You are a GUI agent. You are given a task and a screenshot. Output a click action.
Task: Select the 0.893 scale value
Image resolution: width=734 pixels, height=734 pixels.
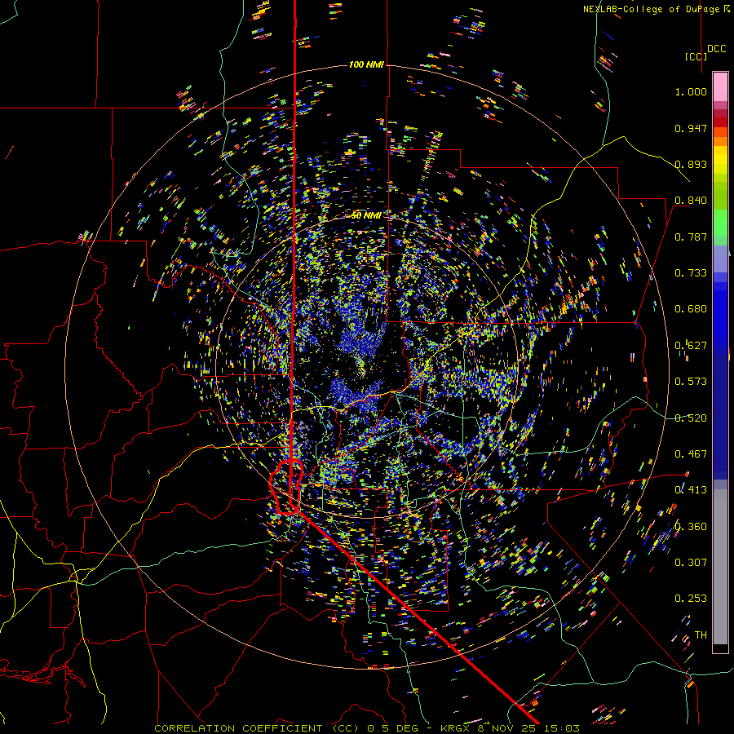click(x=691, y=164)
